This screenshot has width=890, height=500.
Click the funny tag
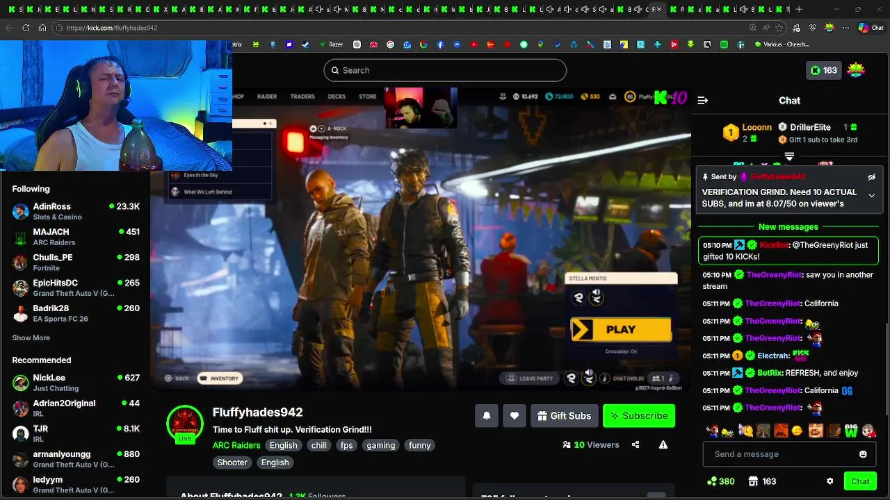[420, 445]
